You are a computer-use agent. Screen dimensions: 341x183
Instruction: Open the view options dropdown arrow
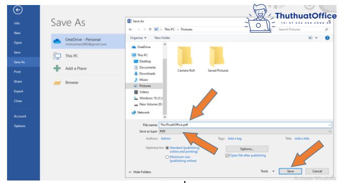pyautogui.click(x=316, y=38)
